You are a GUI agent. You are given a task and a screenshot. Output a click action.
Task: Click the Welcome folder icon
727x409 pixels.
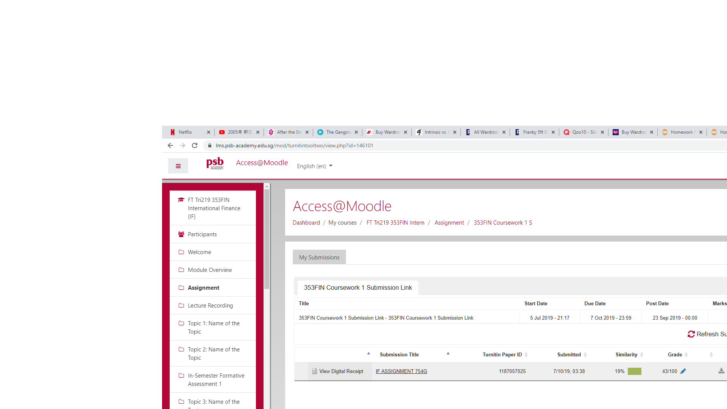pos(181,252)
